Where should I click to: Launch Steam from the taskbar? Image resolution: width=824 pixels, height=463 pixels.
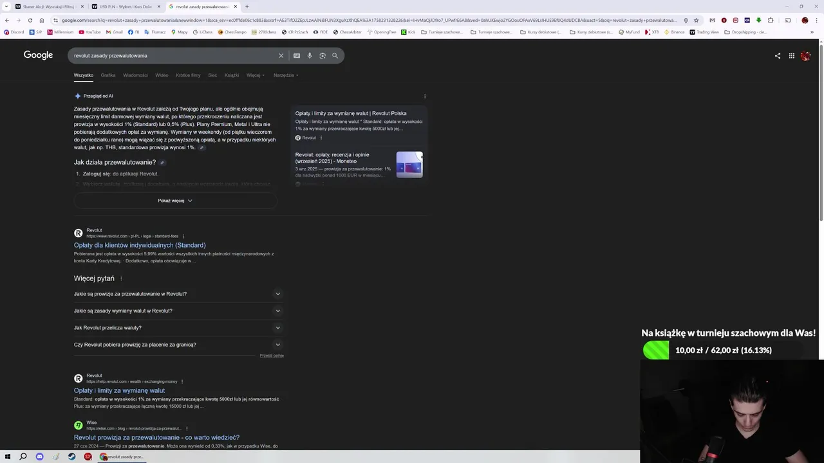click(x=71, y=457)
